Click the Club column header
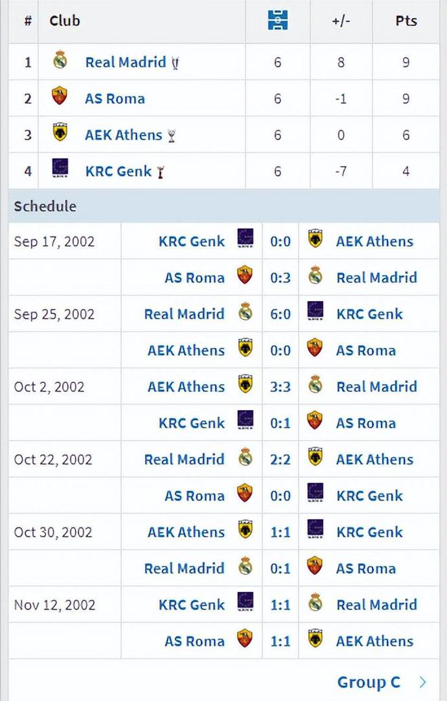447x701 pixels. click(64, 21)
